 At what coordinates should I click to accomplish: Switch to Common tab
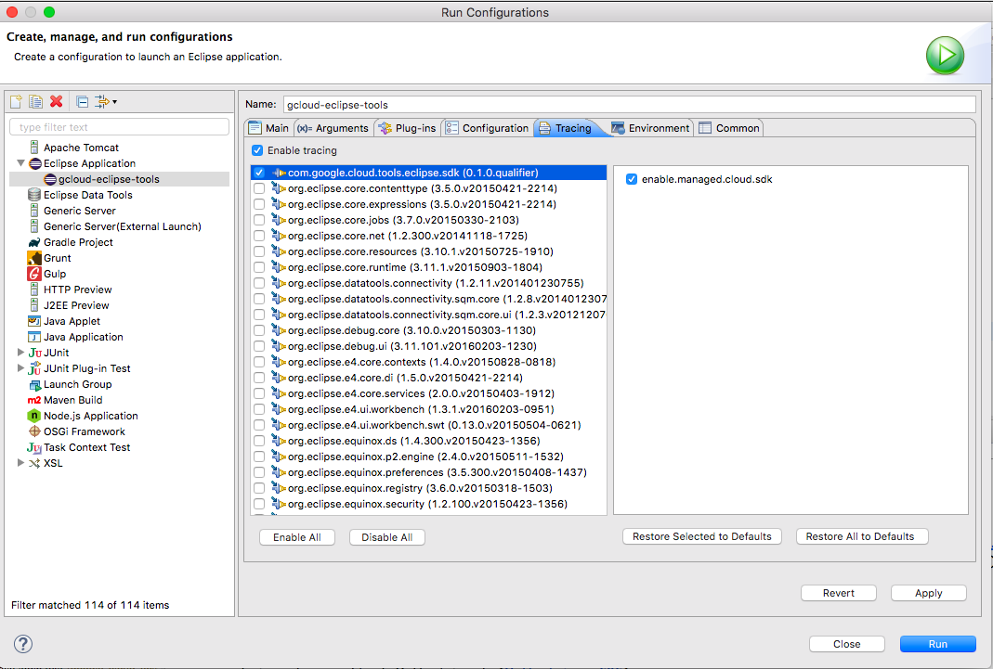pyautogui.click(x=729, y=128)
